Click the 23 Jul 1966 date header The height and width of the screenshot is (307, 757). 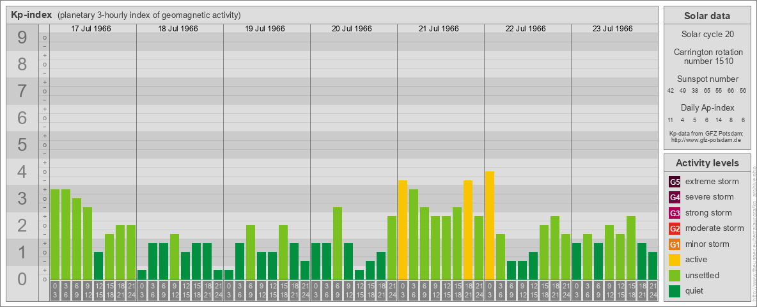click(613, 29)
